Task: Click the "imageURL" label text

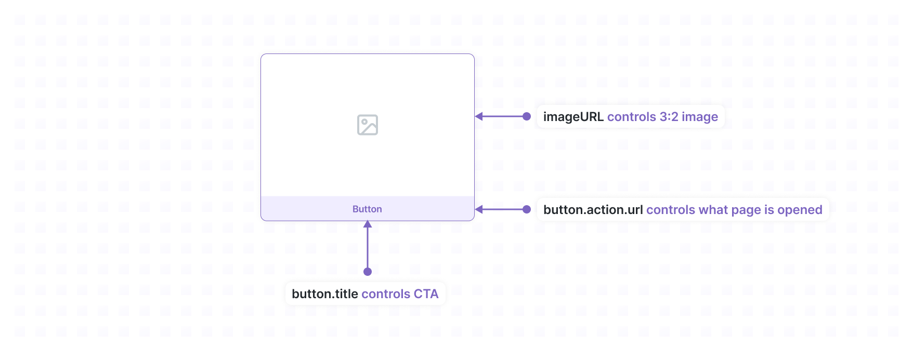Action: 573,117
